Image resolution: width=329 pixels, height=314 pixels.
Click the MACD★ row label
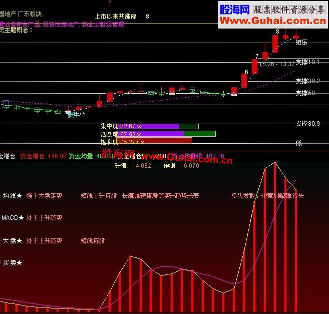pyautogui.click(x=13, y=218)
